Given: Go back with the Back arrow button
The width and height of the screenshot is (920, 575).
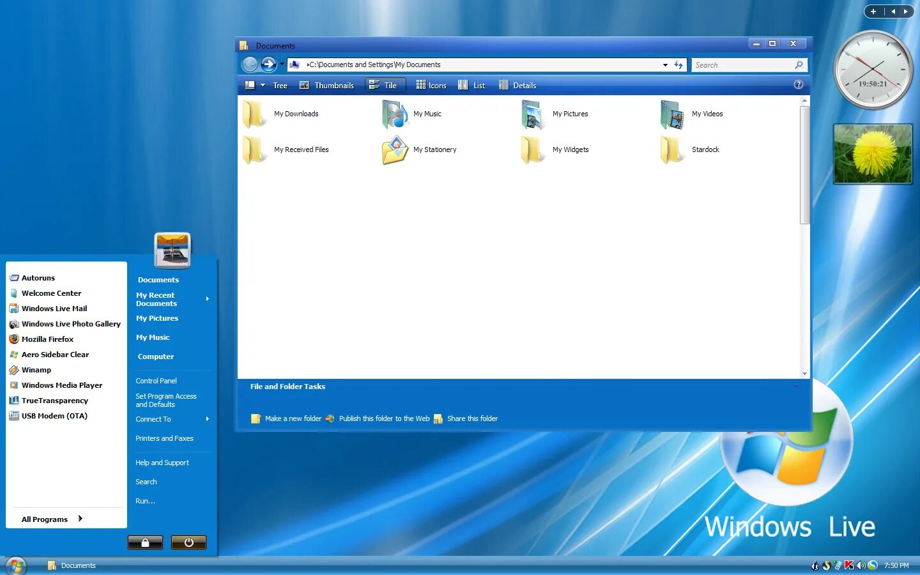Looking at the screenshot, I should tap(250, 64).
